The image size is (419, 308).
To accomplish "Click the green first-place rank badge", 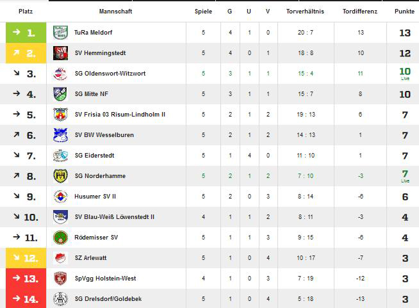I will pyautogui.click(x=26, y=33).
